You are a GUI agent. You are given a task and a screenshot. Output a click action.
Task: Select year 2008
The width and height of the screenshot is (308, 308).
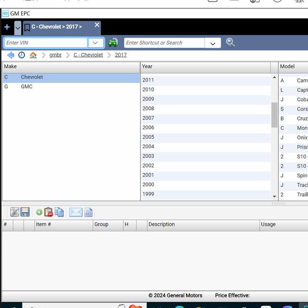click(x=206, y=109)
